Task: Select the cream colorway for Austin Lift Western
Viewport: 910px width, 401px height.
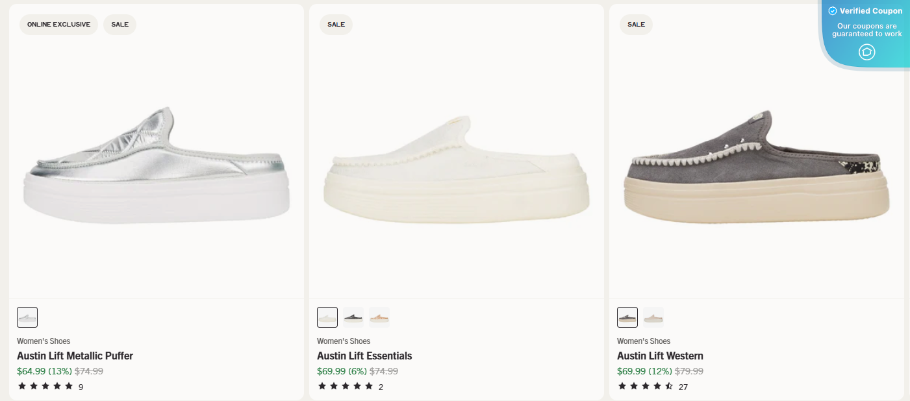Action: pos(653,317)
